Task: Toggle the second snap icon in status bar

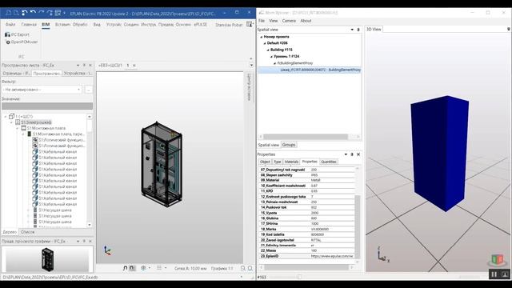Action: pos(132,268)
